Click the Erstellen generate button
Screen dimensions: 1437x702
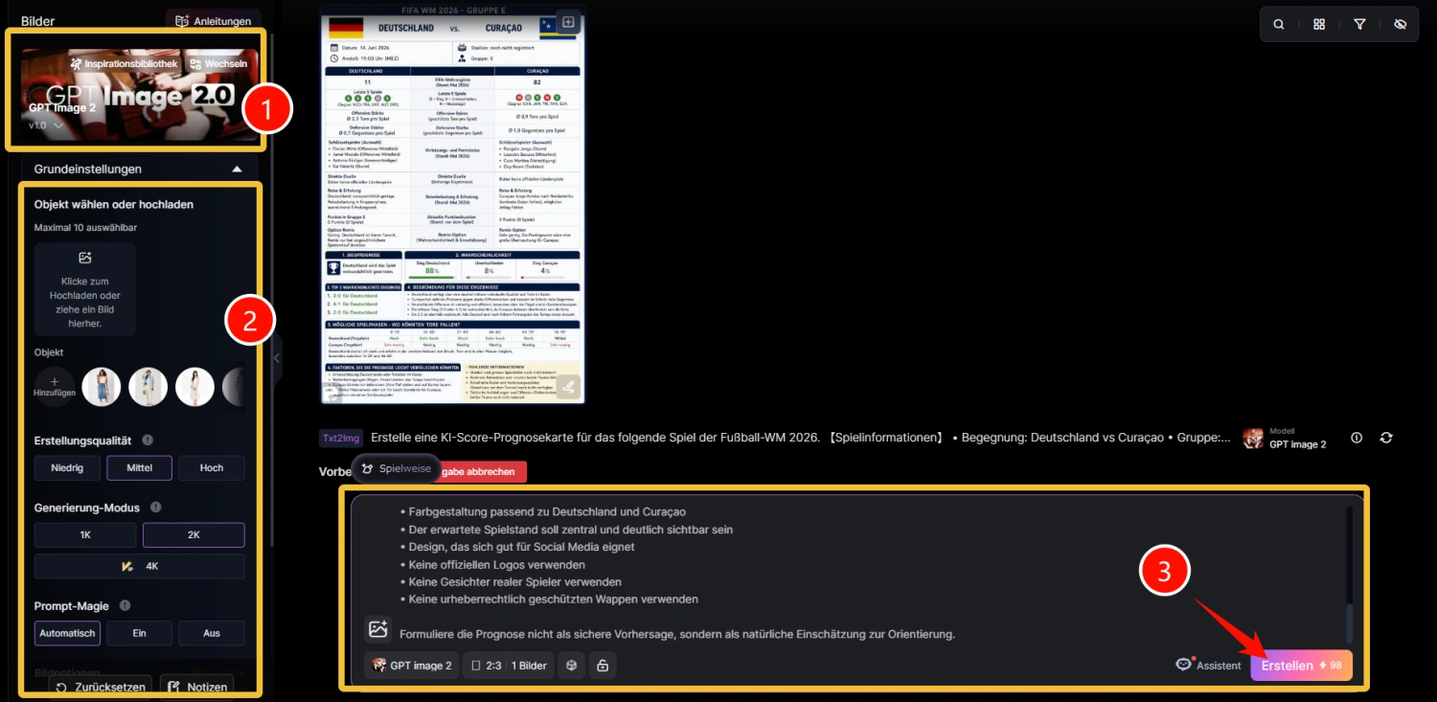pos(1301,666)
